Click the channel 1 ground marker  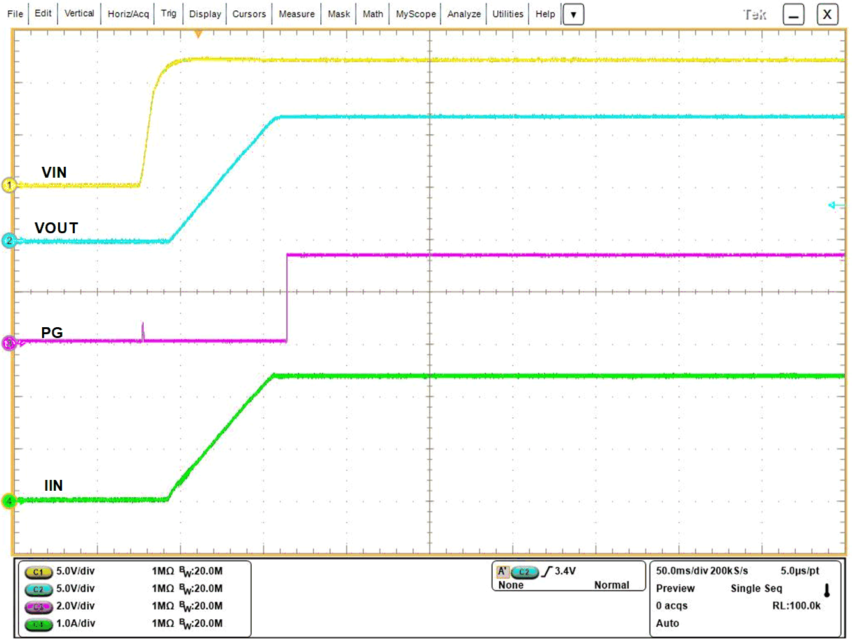pos(8,185)
